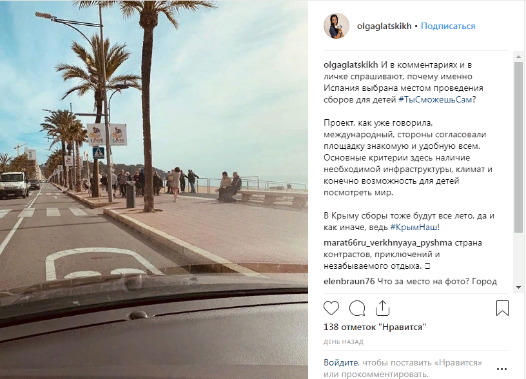Click the comments scrollbar thumb
This screenshot has height=379, width=526.
[x=519, y=147]
